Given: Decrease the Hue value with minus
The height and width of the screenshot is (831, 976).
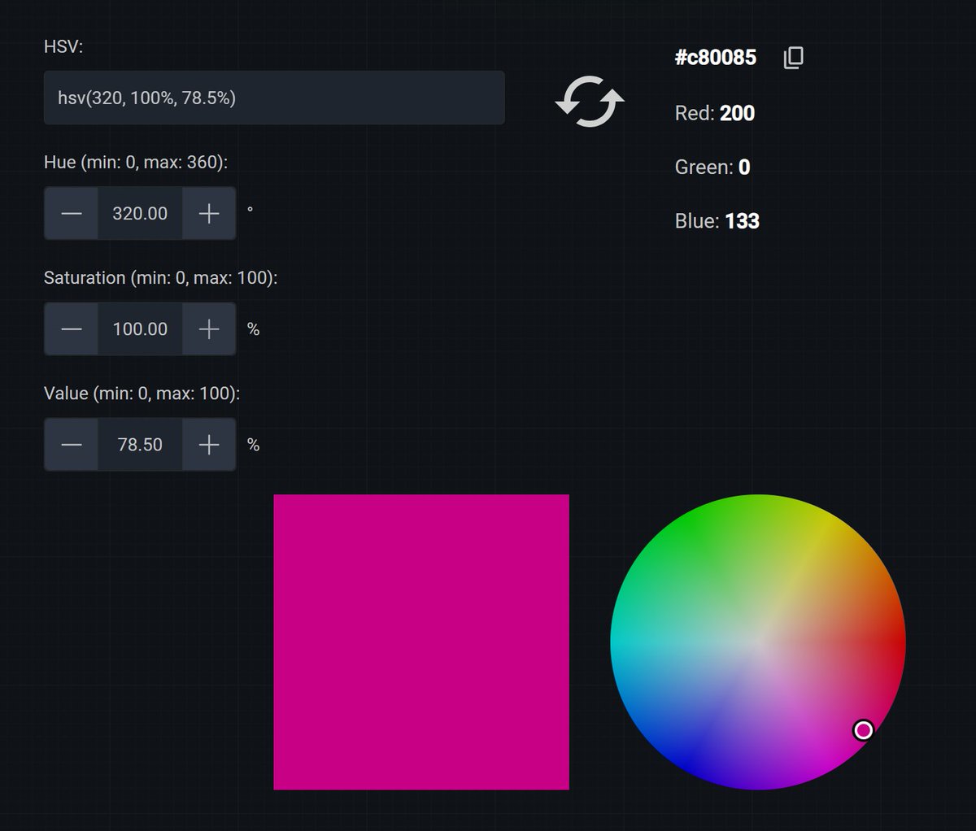Looking at the screenshot, I should point(72,213).
